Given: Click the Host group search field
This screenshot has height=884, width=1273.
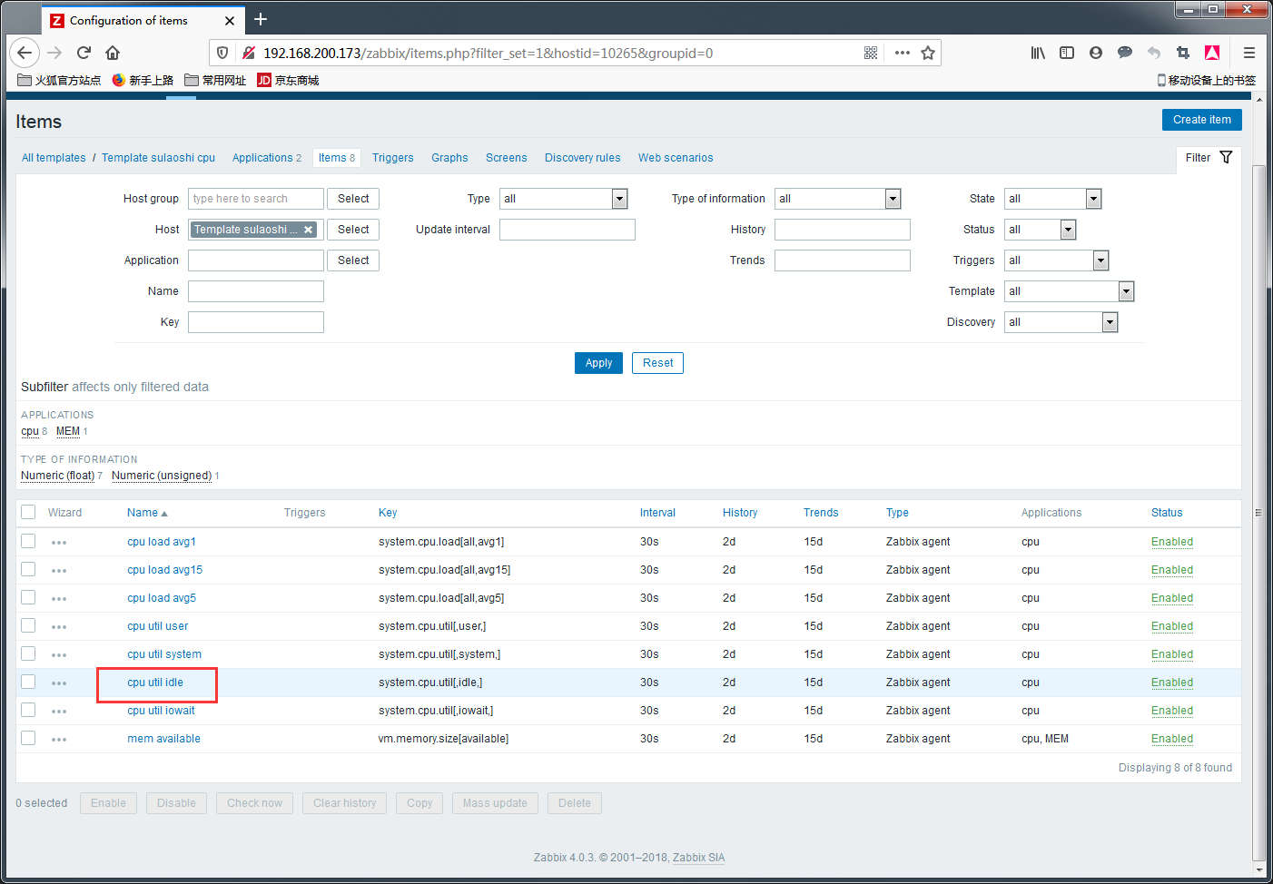Looking at the screenshot, I should pos(256,199).
